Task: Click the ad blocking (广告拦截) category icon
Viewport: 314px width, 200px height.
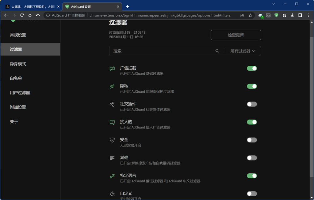Action: (112, 69)
